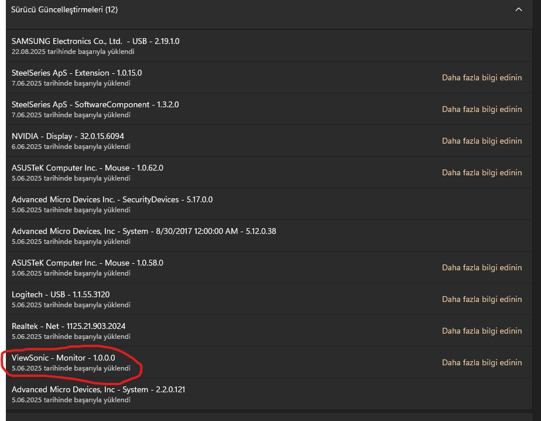Select SteelSeries ApS Extension 1.0.15.0 entry
The width and height of the screenshot is (541, 421).
(269, 77)
